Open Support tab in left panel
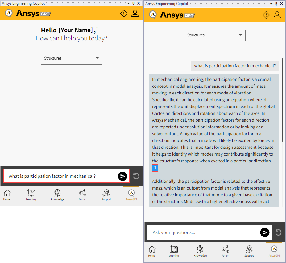The width and height of the screenshot is (286, 263). coord(106,195)
